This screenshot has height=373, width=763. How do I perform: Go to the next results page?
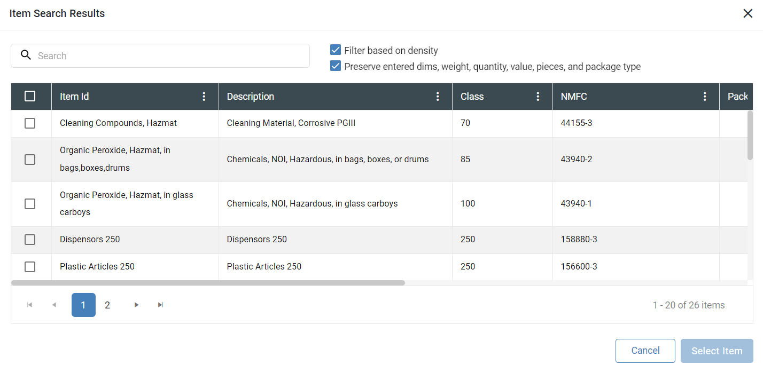(136, 305)
